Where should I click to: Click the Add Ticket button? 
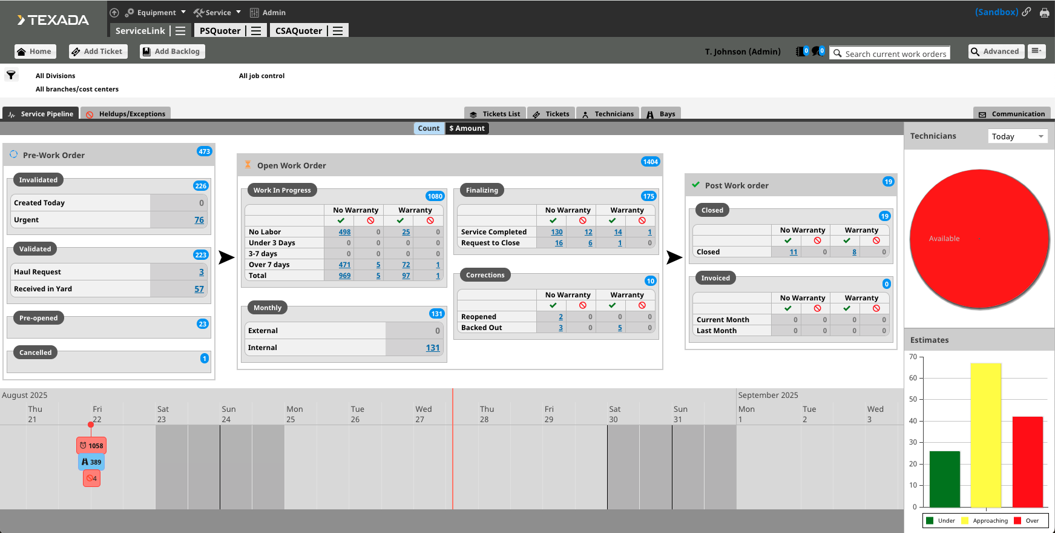click(x=97, y=51)
